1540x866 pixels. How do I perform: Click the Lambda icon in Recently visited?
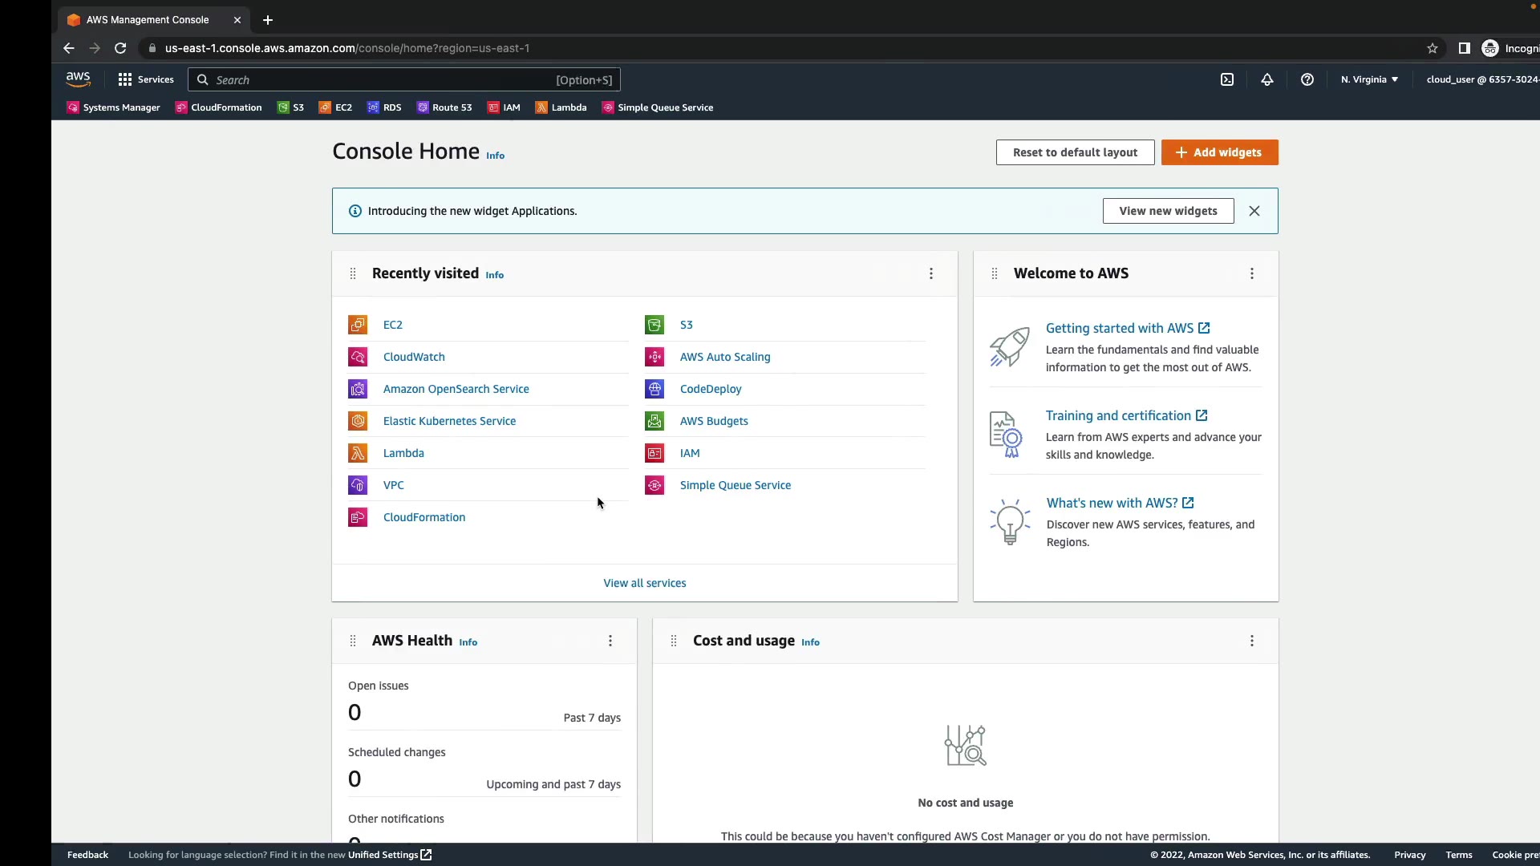click(x=358, y=453)
